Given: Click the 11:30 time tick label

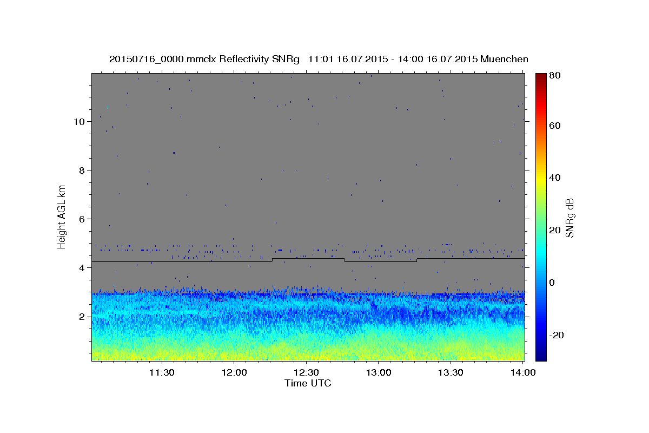Looking at the screenshot, I should tap(162, 372).
